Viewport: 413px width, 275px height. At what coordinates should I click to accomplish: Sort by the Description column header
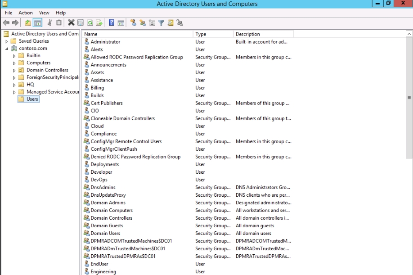tap(263, 34)
